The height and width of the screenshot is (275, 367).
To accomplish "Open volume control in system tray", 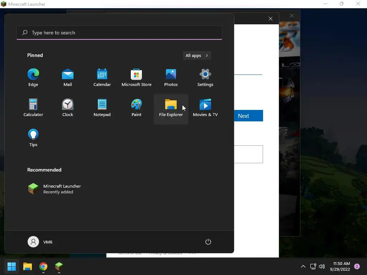I will point(322,266).
